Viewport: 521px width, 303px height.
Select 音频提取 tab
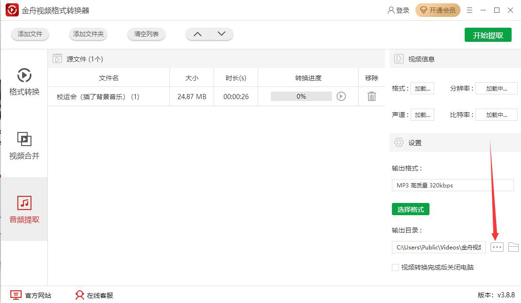[24, 210]
